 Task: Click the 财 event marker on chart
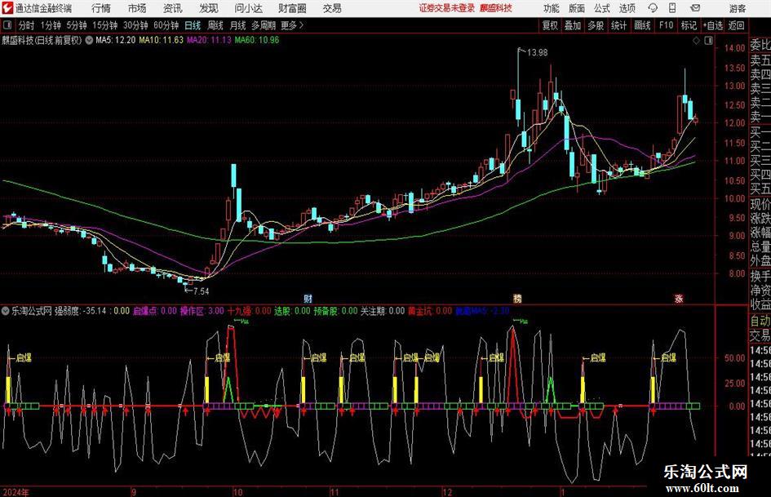(308, 298)
